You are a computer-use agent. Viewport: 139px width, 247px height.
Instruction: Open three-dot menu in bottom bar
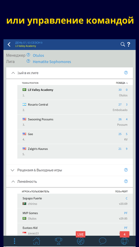coord(15,241)
